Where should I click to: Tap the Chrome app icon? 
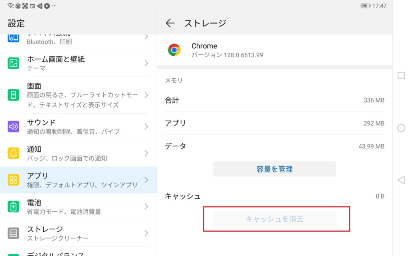(x=174, y=50)
